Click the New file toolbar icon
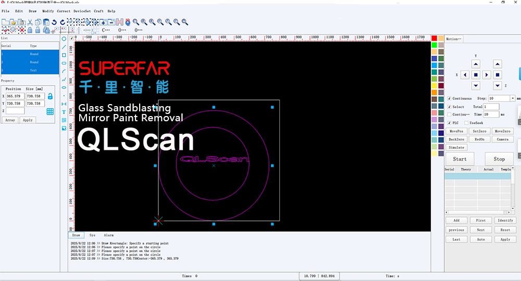This screenshot has height=281, width=521. coord(5,22)
